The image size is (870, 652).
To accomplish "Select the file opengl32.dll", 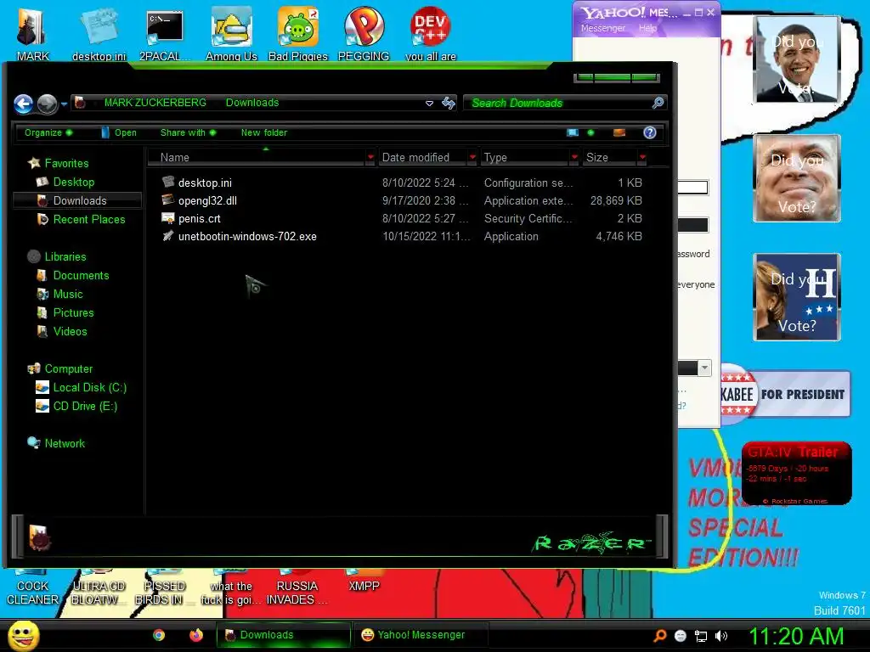I will coord(207,200).
